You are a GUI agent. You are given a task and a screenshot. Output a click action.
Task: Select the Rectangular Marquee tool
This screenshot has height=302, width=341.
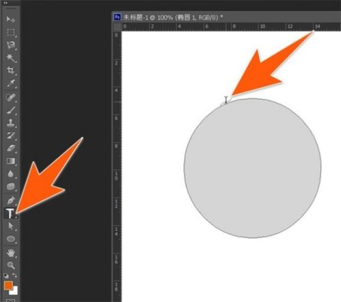pos(11,32)
